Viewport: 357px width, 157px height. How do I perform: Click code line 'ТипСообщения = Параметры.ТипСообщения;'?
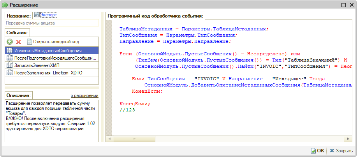178,35
